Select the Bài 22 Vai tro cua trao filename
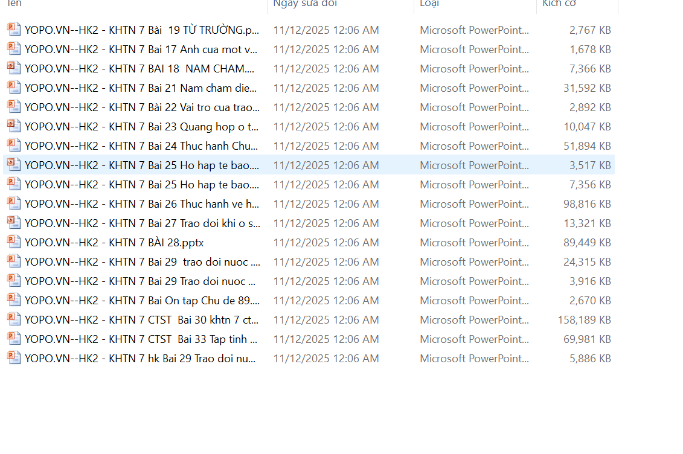Image resolution: width=683 pixels, height=454 pixels. (142, 107)
